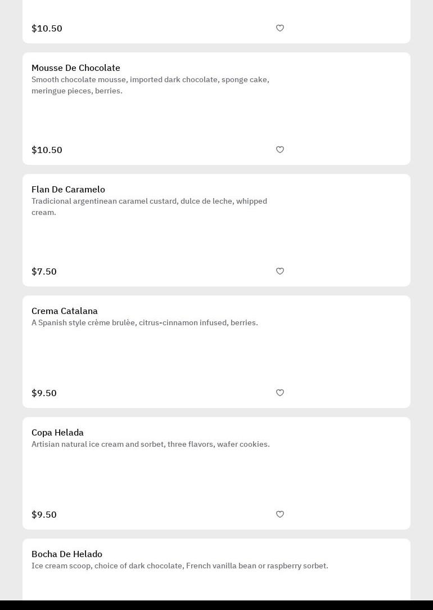Open the Bocha De Helado title

[67, 554]
